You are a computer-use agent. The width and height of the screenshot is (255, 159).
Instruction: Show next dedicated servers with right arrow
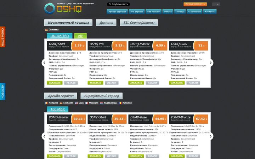click(211, 136)
